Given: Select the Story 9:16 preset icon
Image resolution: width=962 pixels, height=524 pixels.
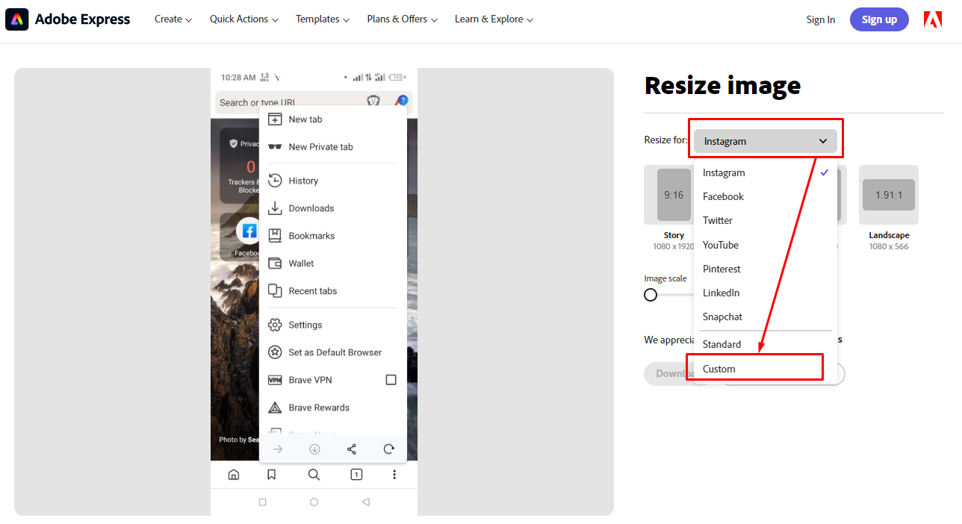Looking at the screenshot, I should point(674,194).
